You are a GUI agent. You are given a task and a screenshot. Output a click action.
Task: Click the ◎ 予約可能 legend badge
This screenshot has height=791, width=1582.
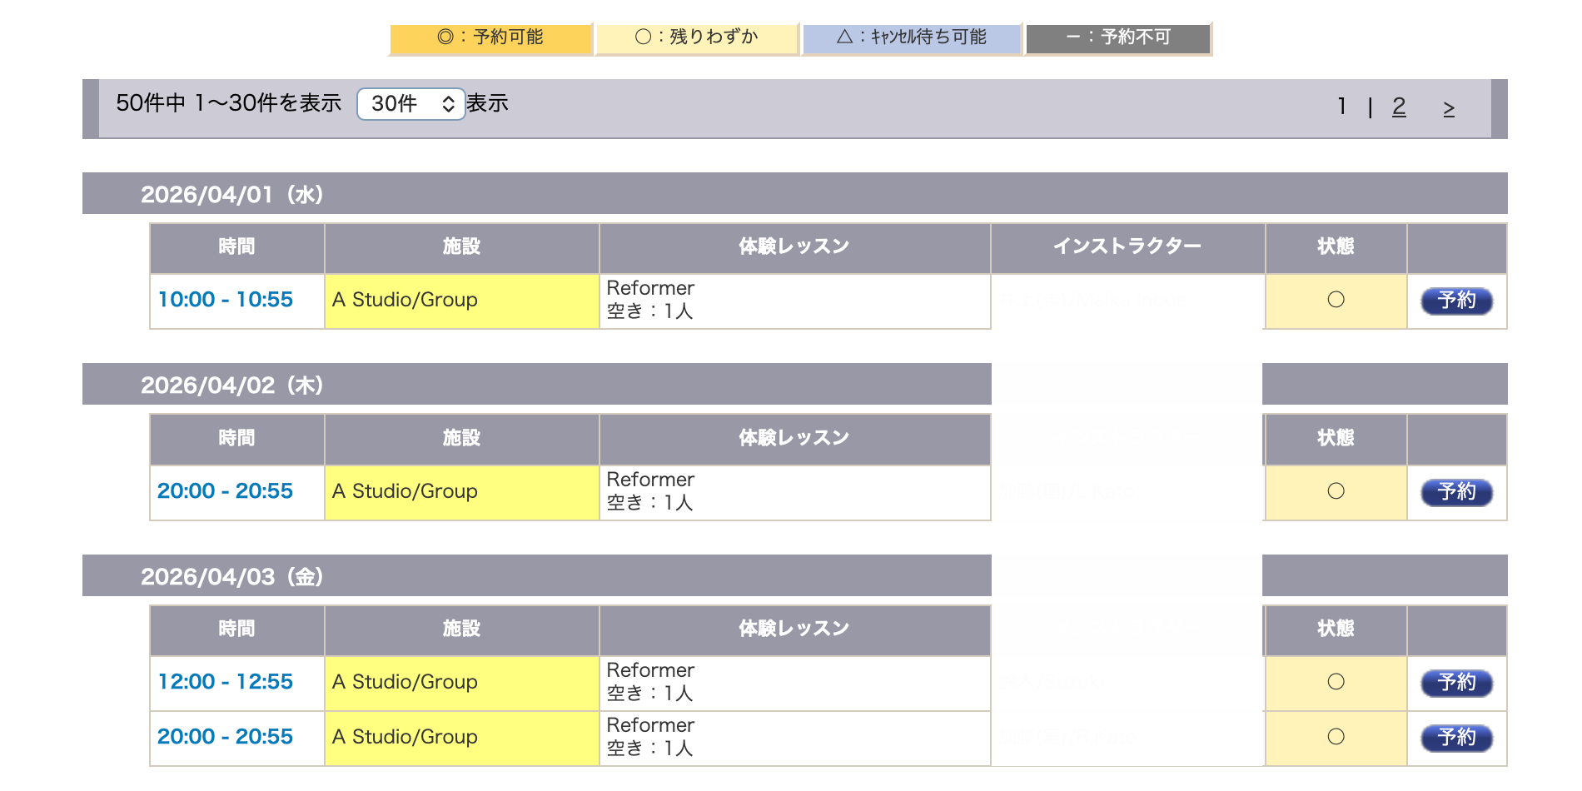pyautogui.click(x=491, y=37)
